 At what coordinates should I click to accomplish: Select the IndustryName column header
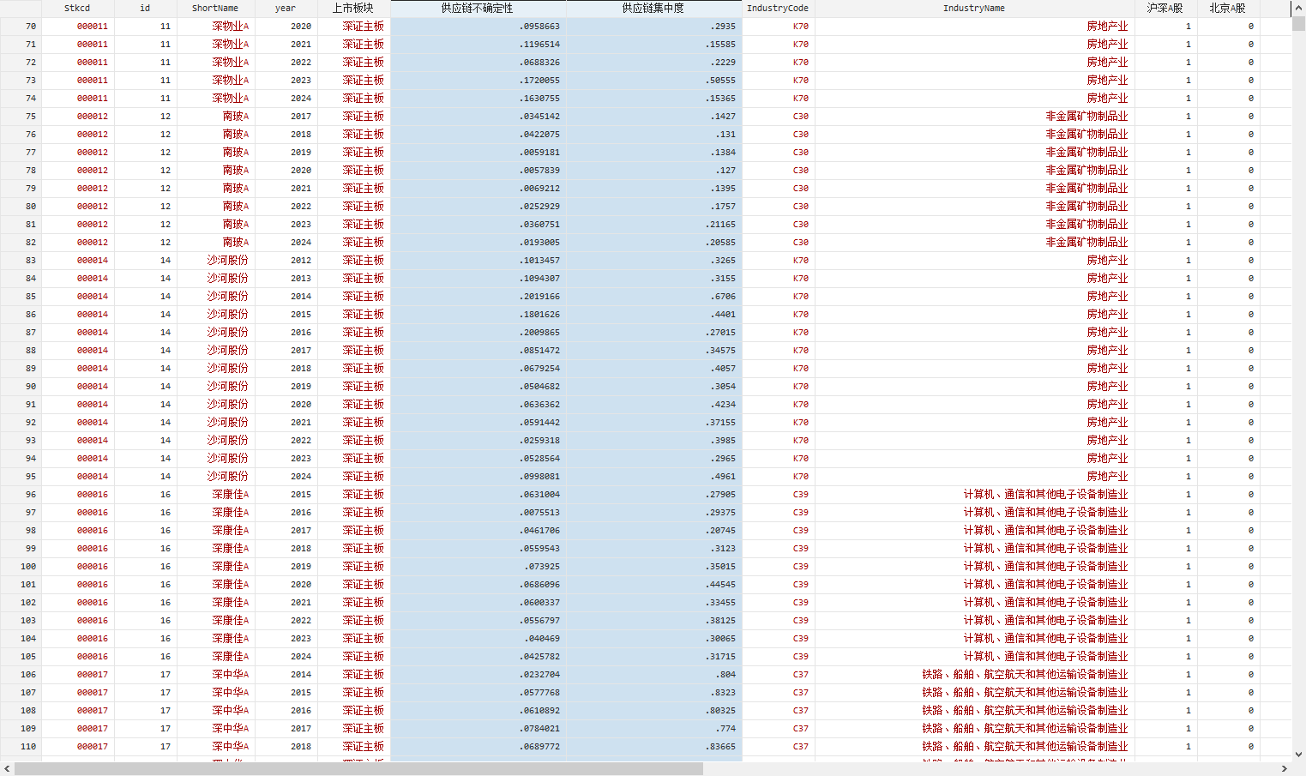coord(974,8)
